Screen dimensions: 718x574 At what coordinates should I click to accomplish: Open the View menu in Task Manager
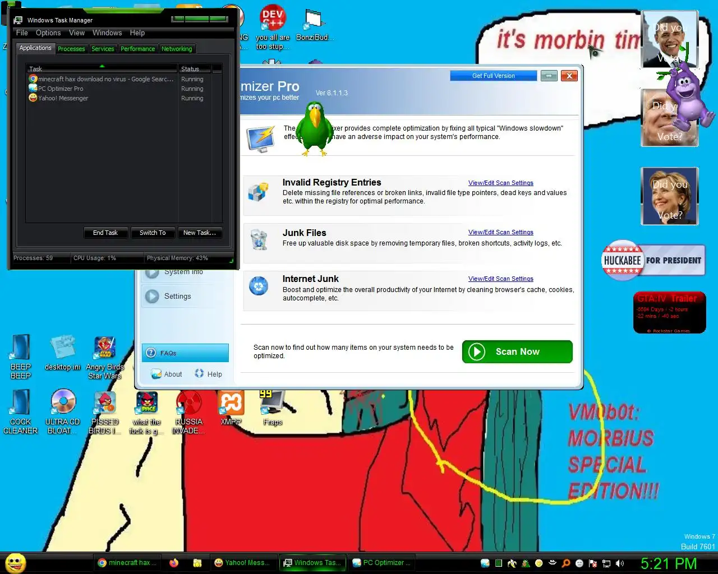click(77, 33)
